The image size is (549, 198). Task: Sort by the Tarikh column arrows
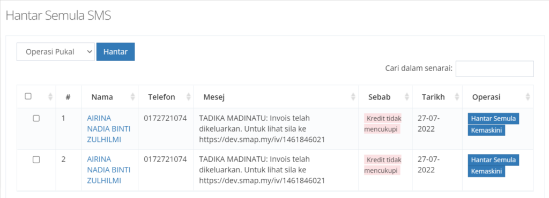click(x=457, y=97)
